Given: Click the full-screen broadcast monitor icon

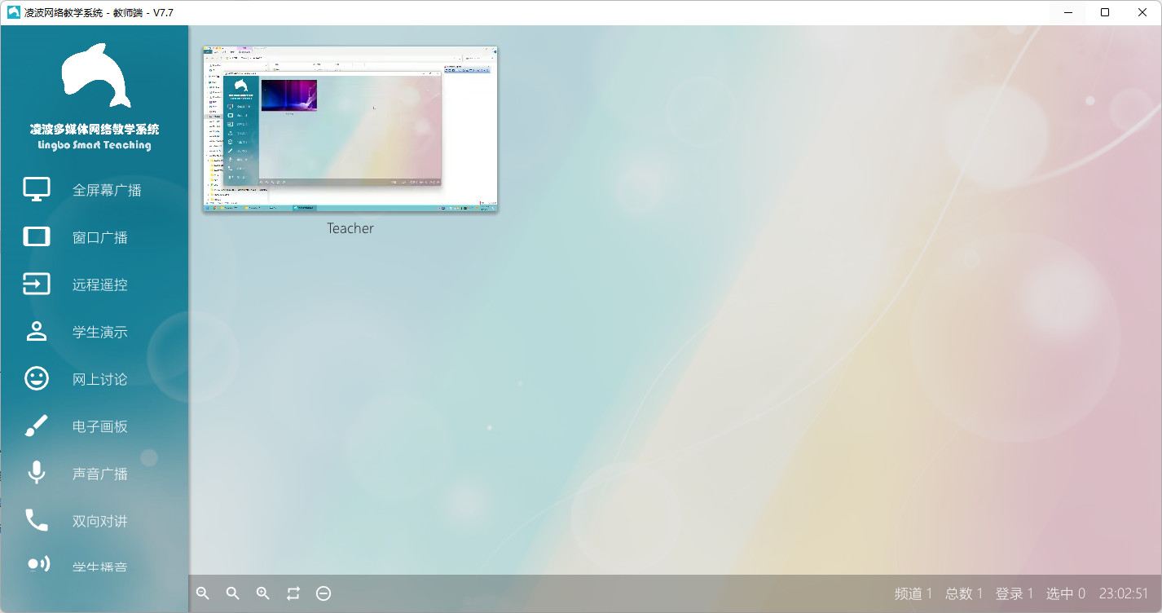Looking at the screenshot, I should tap(37, 190).
